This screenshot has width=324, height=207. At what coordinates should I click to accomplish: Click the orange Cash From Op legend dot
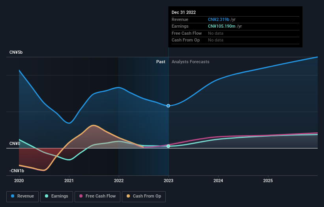[128, 196]
